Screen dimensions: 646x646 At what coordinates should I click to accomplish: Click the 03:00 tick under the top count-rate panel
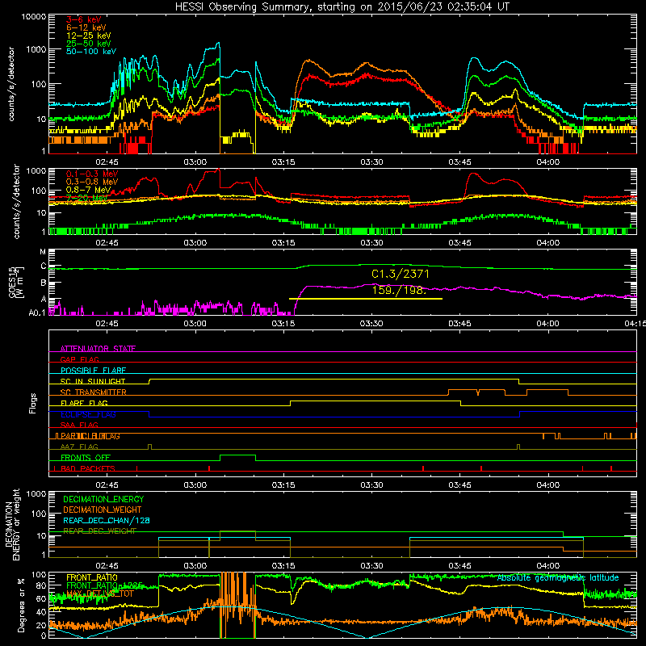click(195, 162)
